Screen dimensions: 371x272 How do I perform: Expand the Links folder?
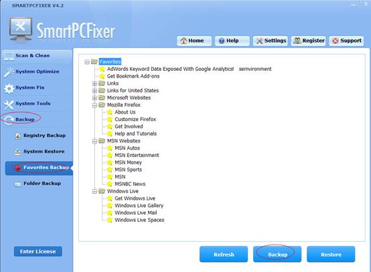(94, 84)
